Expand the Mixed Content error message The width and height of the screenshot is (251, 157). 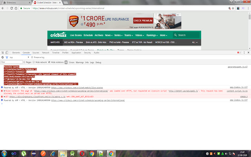click(4, 91)
